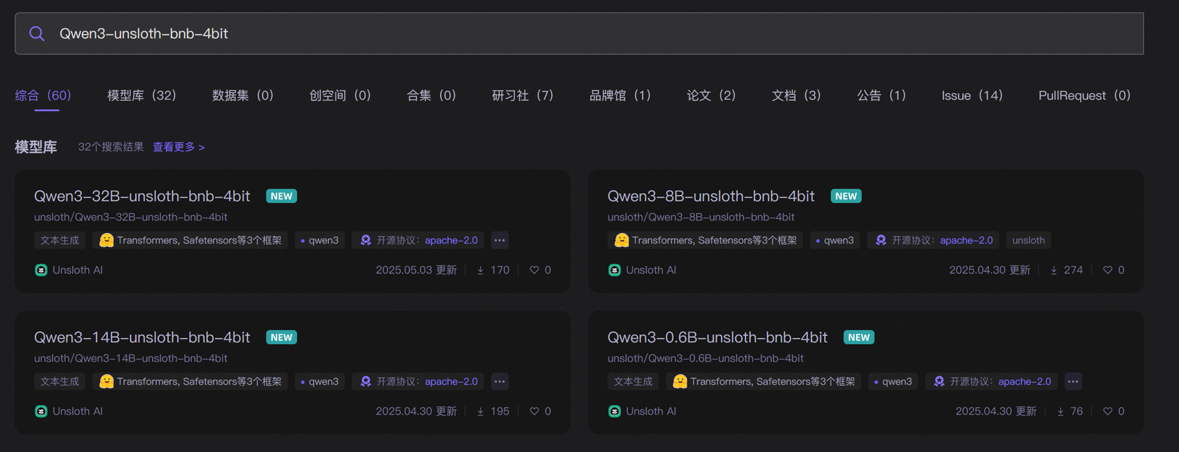
Task: Like the Qwen3-0.6B model via heart icon
Action: 1107,411
